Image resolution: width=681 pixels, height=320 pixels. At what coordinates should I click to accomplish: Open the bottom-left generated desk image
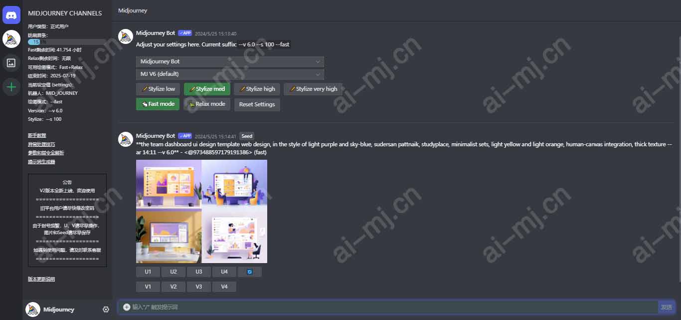click(169, 237)
